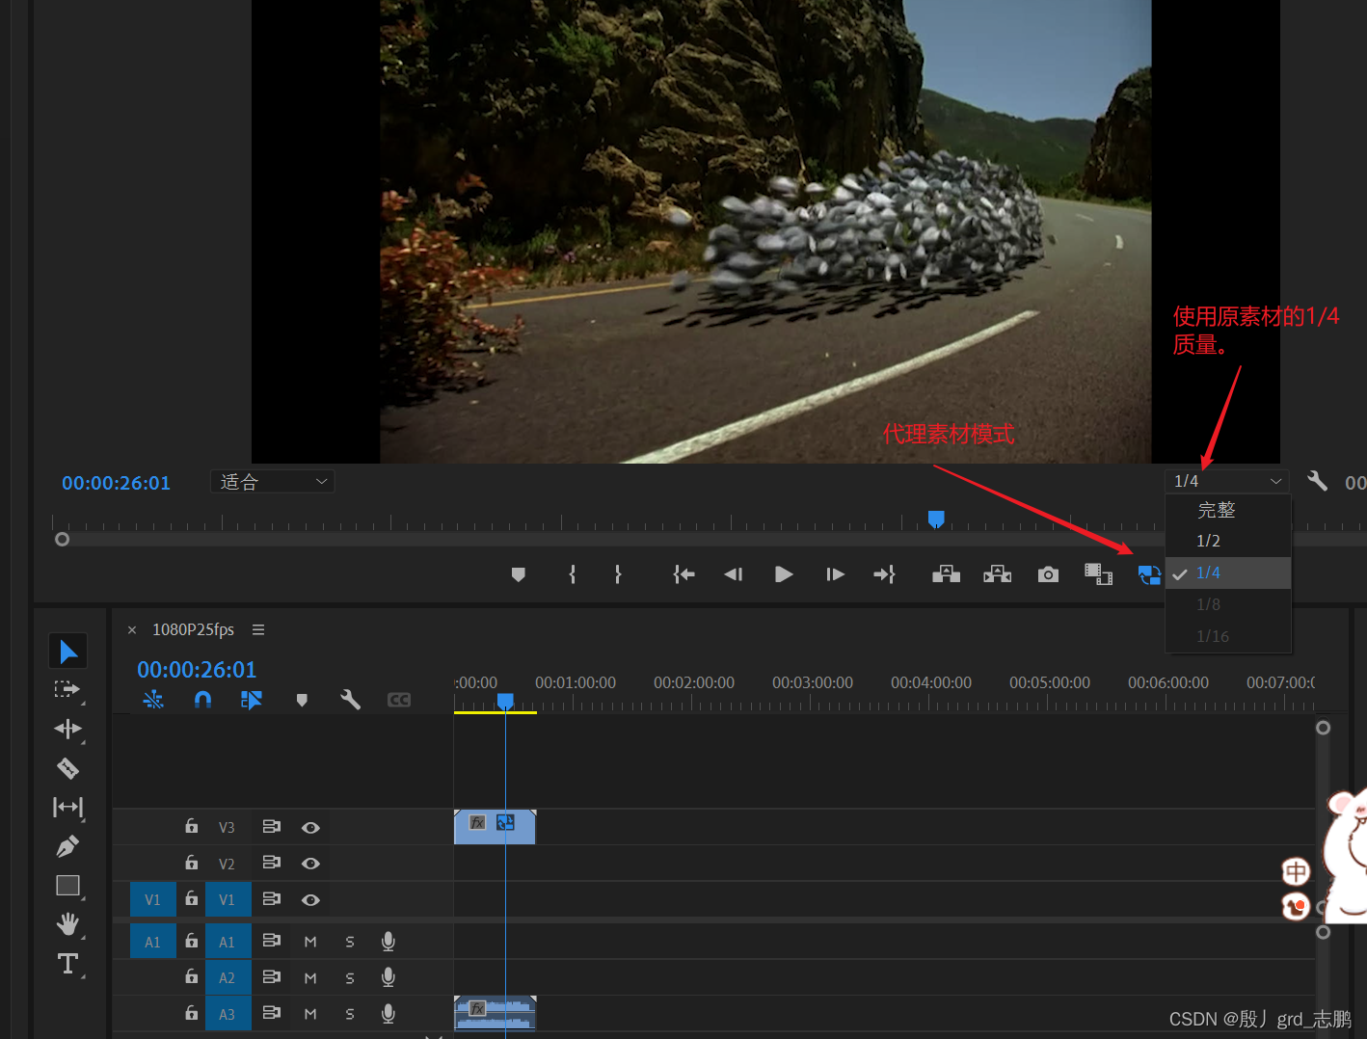Hide track V3 with eye icon
The width and height of the screenshot is (1367, 1039).
tap(310, 828)
